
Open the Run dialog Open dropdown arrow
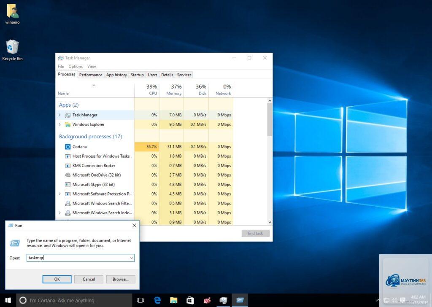coord(132,258)
